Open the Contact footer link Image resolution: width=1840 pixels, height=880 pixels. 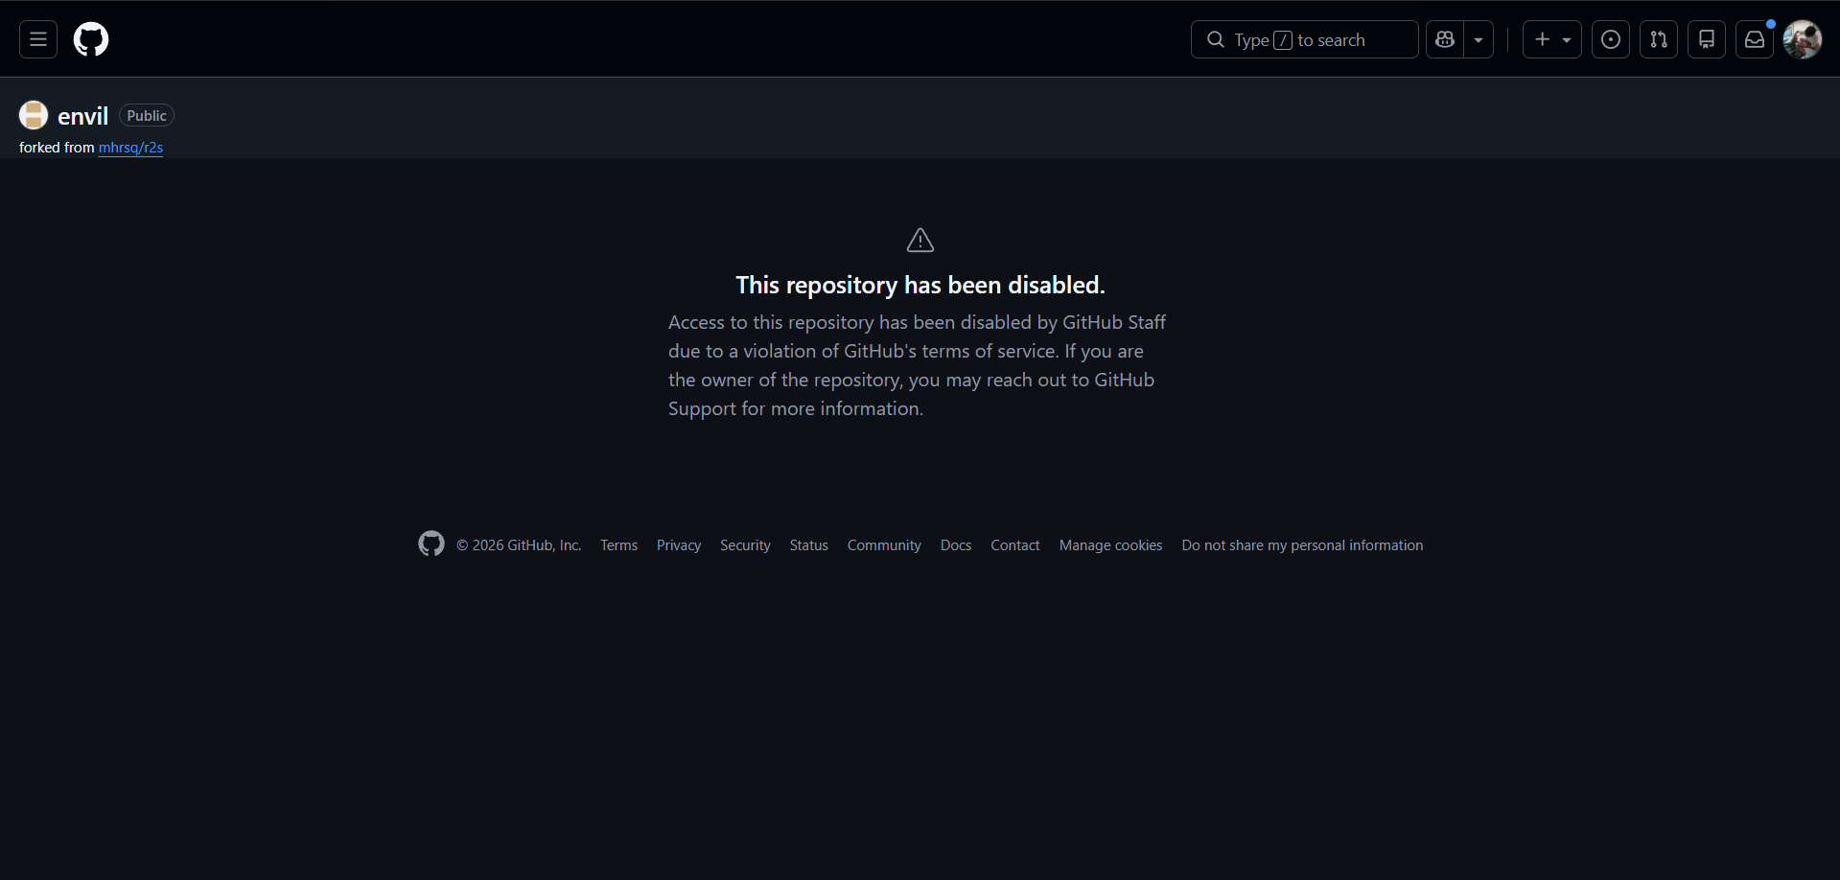tap(1015, 545)
